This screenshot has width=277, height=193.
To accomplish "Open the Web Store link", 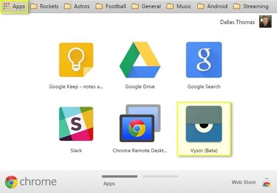I will (x=243, y=182).
